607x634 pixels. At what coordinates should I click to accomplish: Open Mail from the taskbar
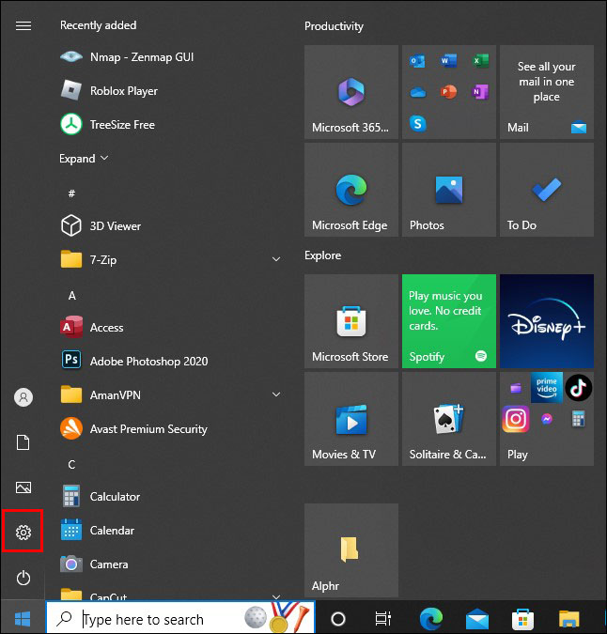[477, 619]
